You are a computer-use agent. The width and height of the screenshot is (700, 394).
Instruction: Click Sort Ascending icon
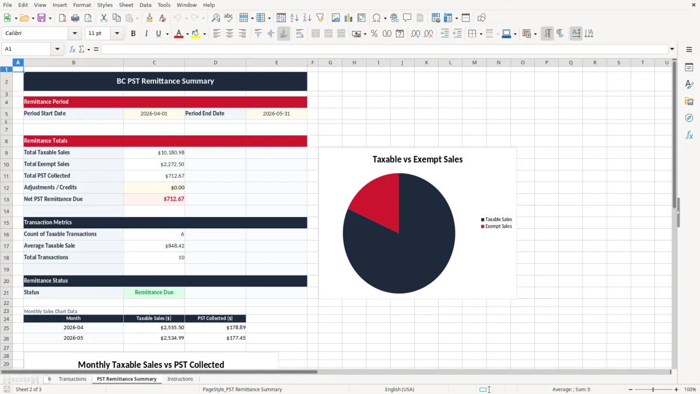pos(295,18)
